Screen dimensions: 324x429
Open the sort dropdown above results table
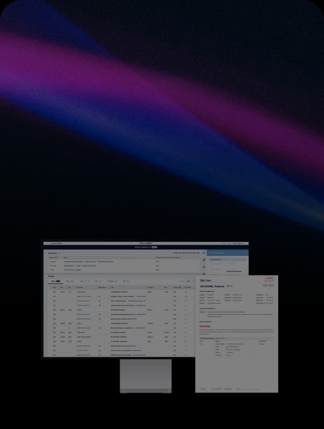[x=188, y=281]
